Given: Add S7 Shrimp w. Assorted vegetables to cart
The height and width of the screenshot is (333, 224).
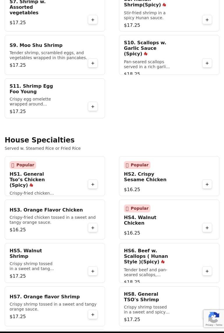Looking at the screenshot, I should (93, 20).
